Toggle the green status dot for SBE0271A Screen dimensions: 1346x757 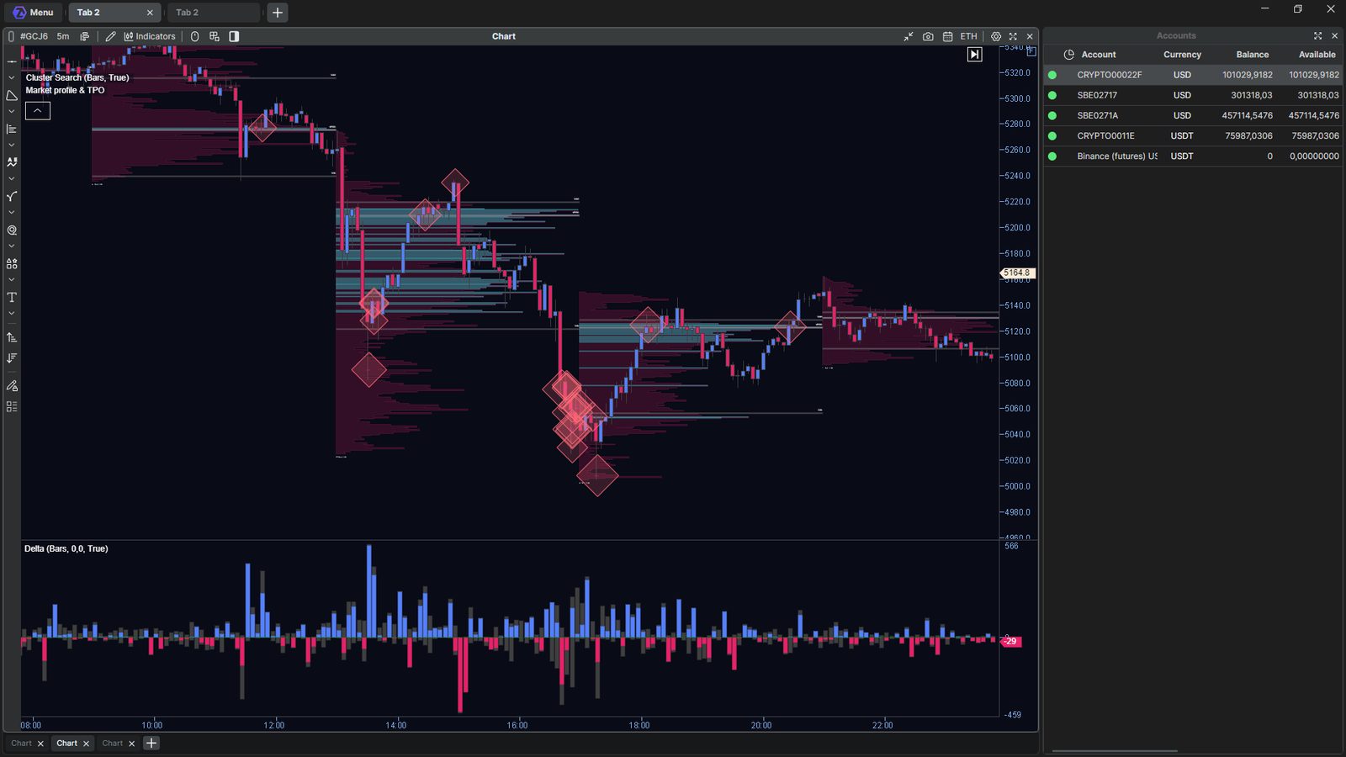1052,115
